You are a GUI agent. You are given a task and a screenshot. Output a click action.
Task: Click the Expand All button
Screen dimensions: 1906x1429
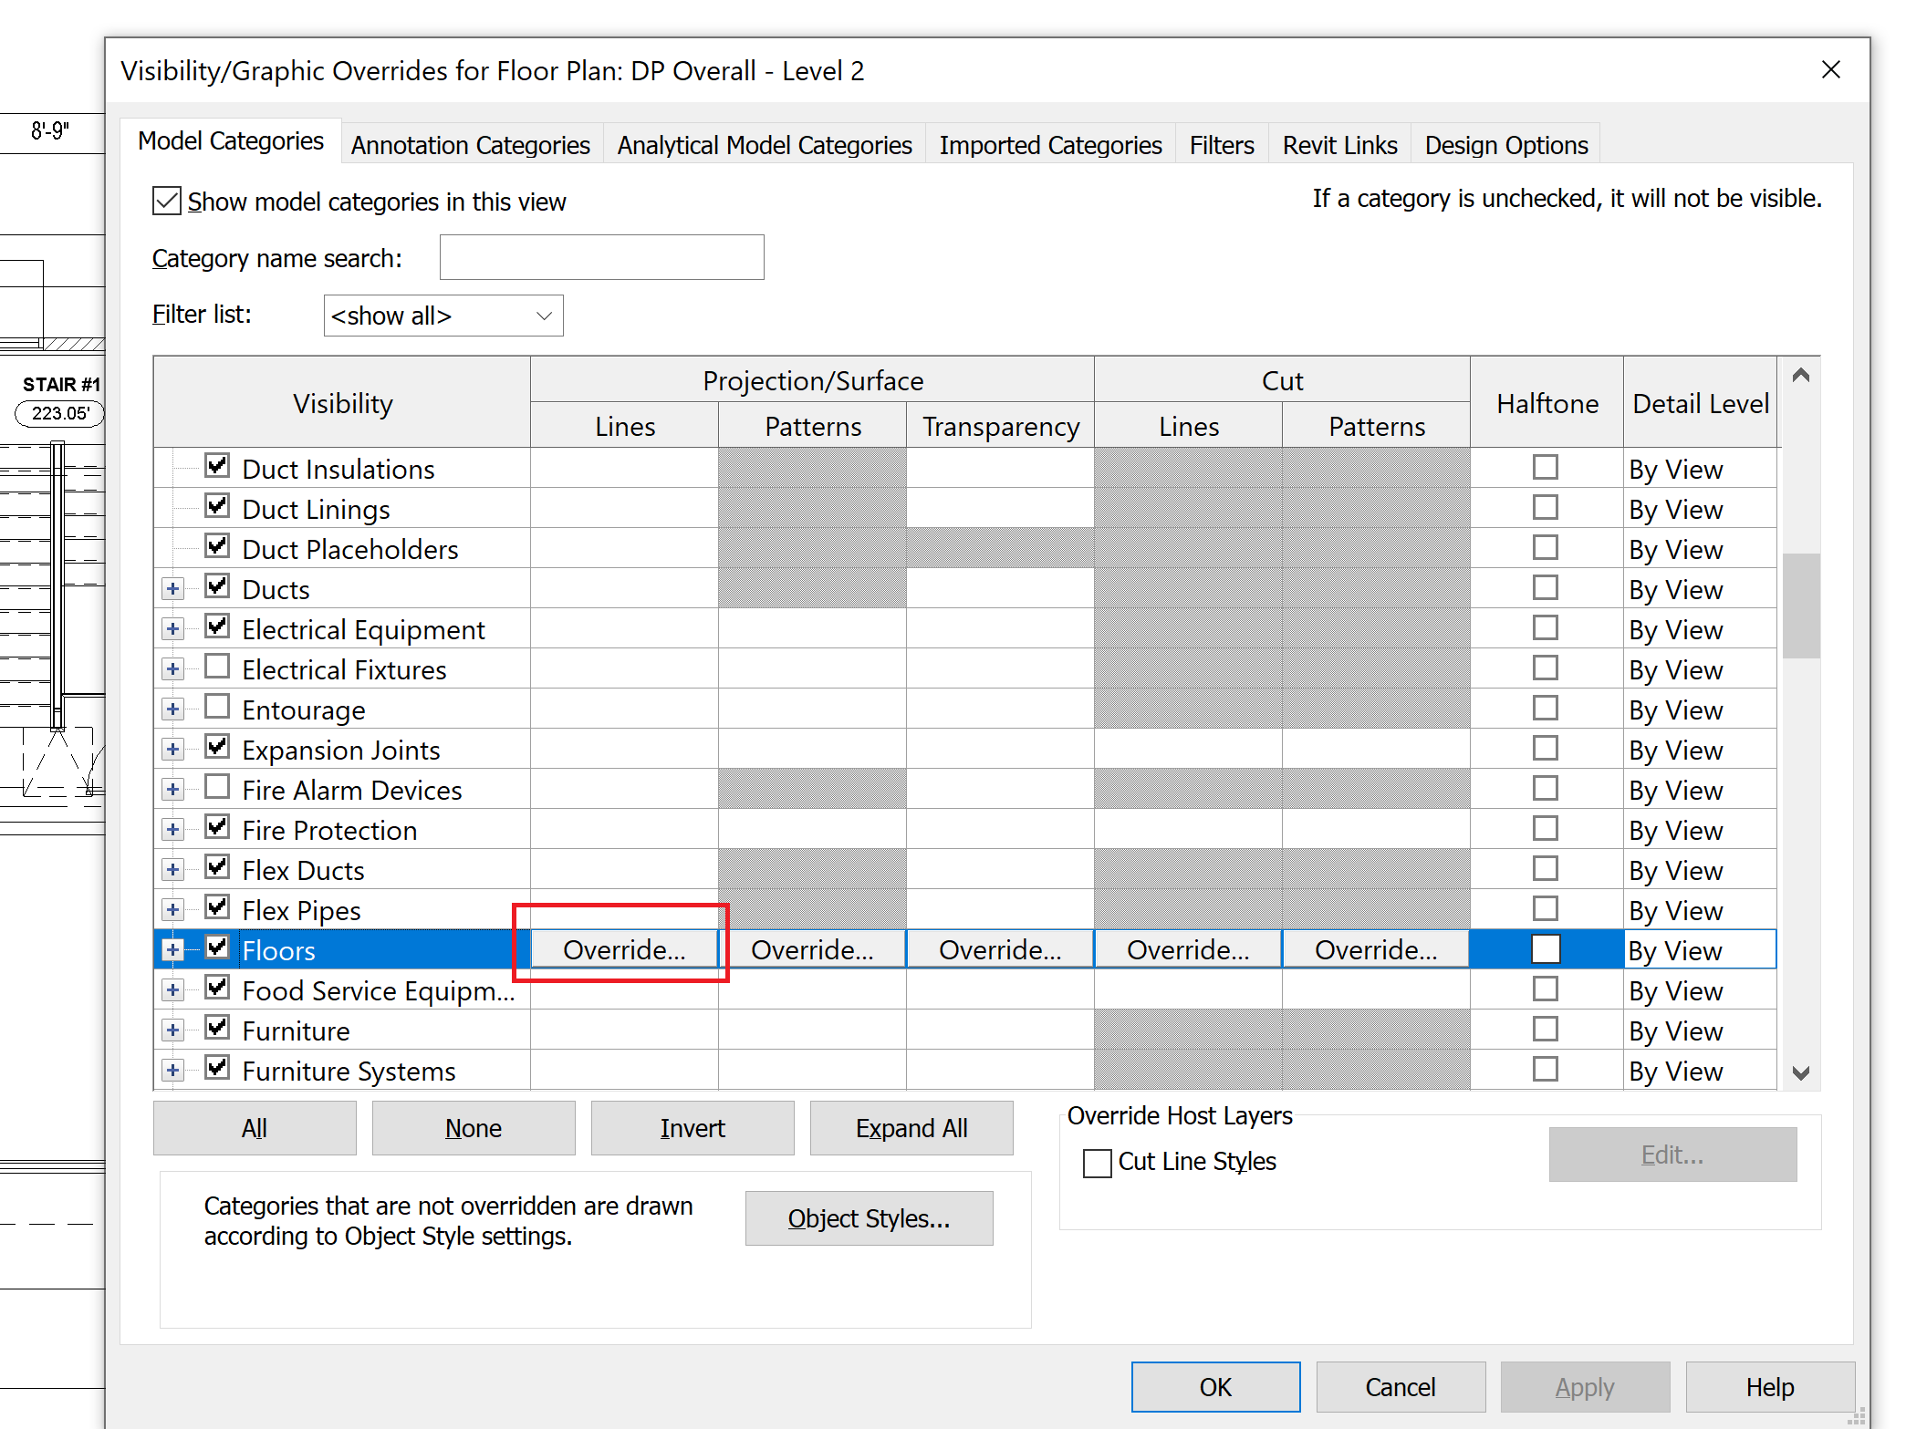click(x=911, y=1128)
